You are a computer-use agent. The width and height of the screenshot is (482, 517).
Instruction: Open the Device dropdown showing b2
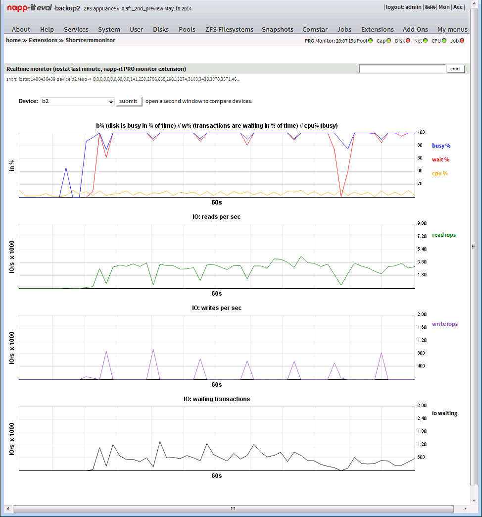tap(77, 101)
